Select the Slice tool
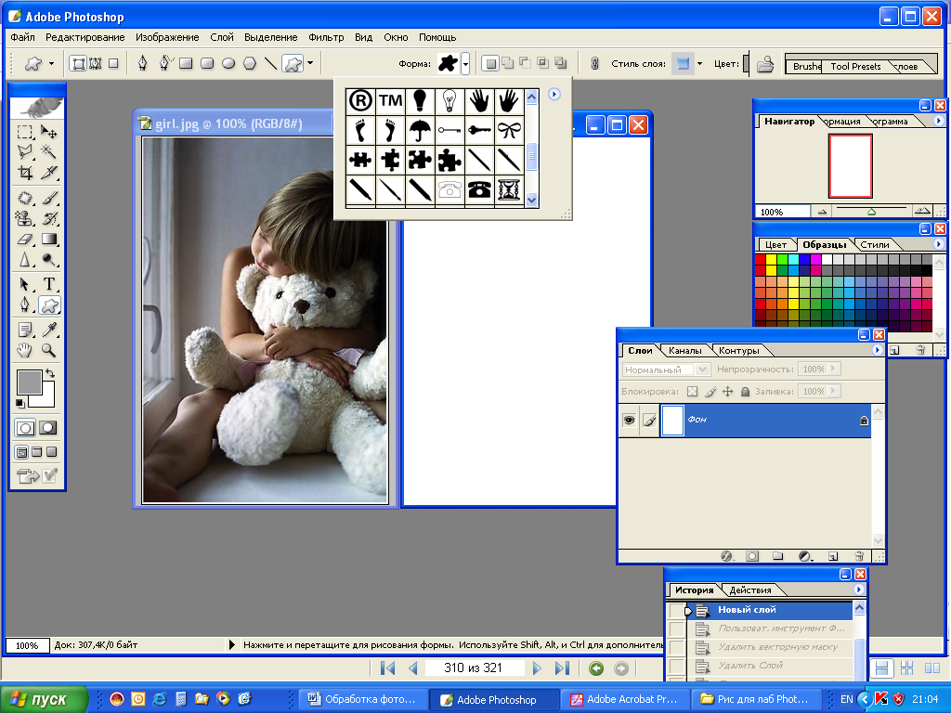 coord(48,172)
